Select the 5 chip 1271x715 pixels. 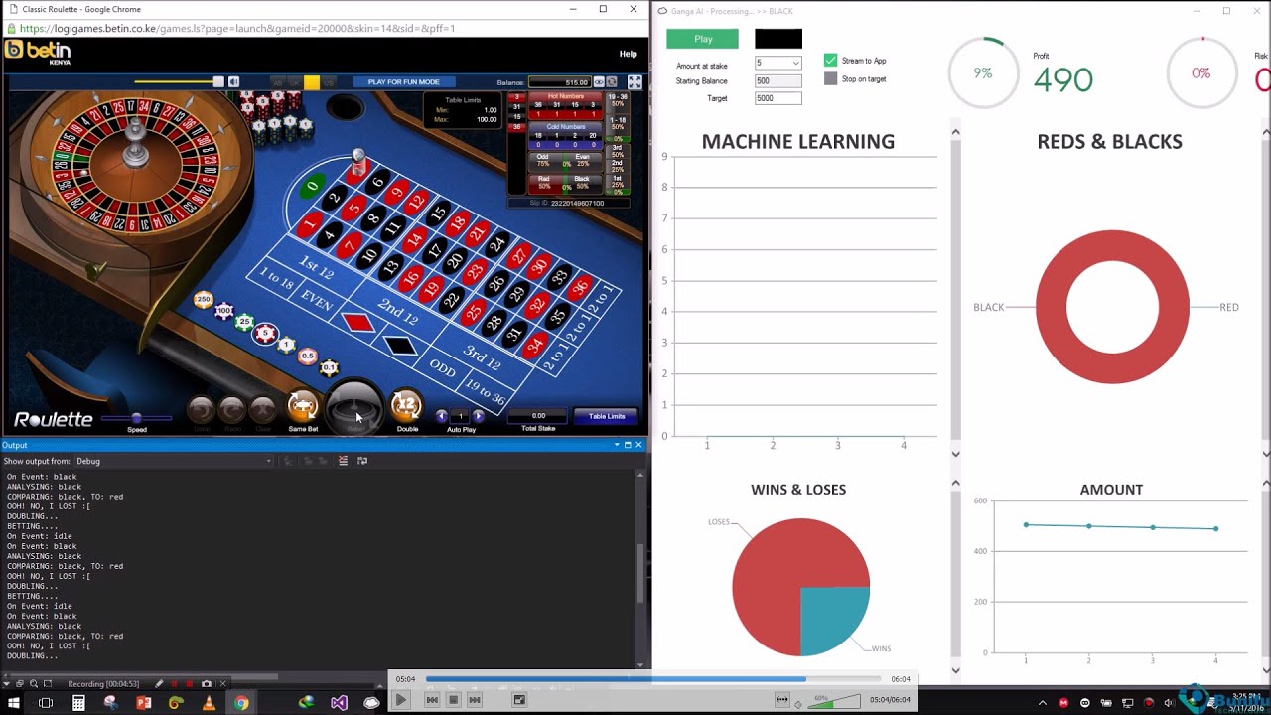[264, 333]
